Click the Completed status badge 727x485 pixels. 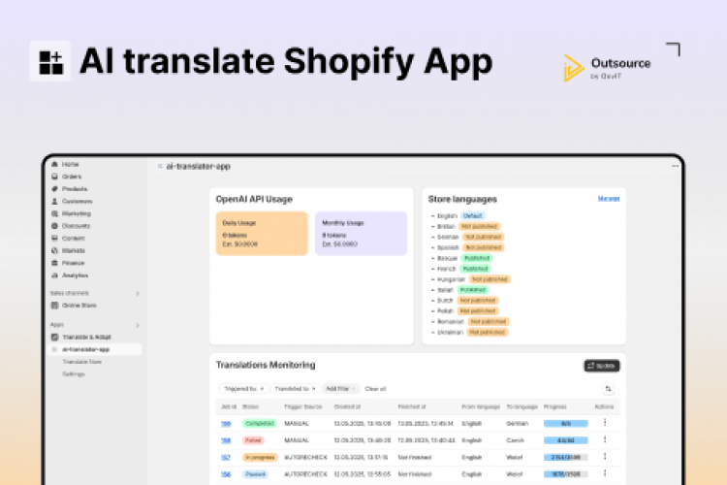pos(260,423)
